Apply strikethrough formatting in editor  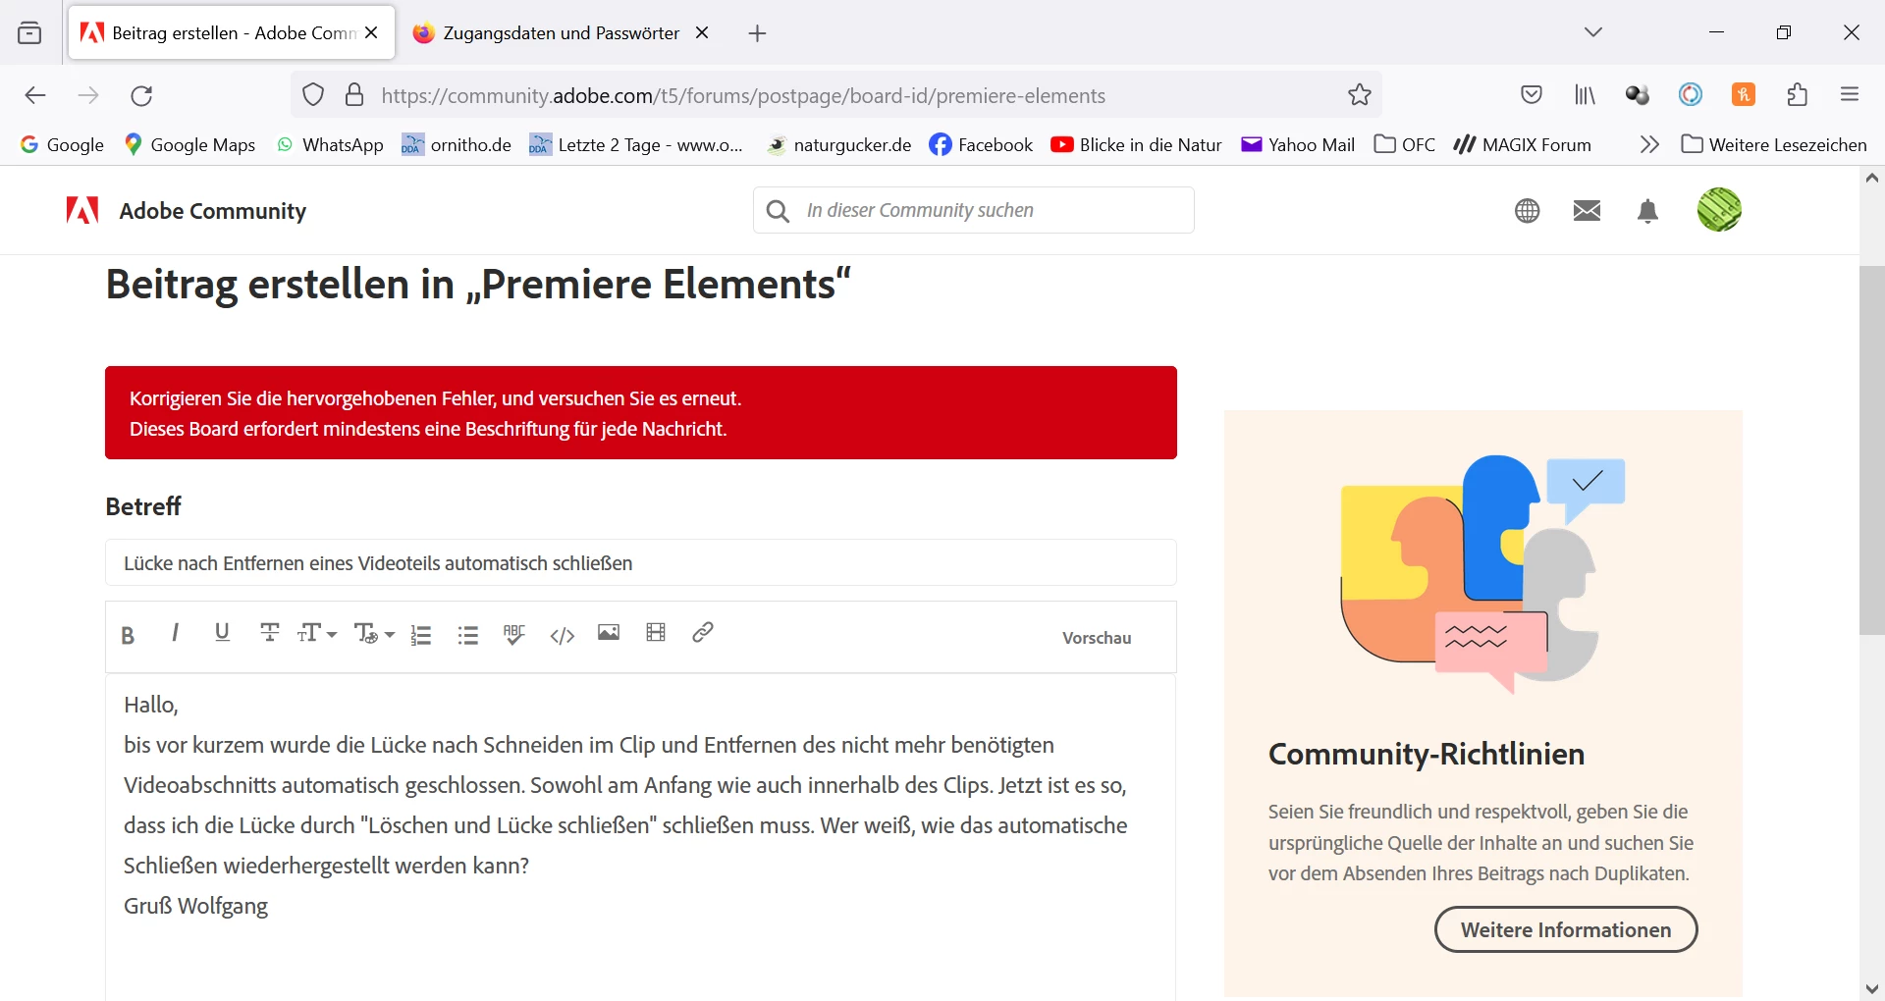tap(269, 633)
